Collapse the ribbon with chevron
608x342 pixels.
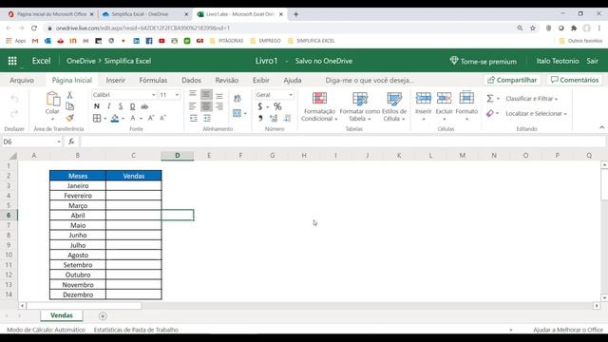601,127
